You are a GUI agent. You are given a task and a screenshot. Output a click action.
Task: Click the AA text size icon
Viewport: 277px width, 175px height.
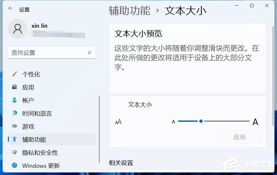tap(118, 122)
